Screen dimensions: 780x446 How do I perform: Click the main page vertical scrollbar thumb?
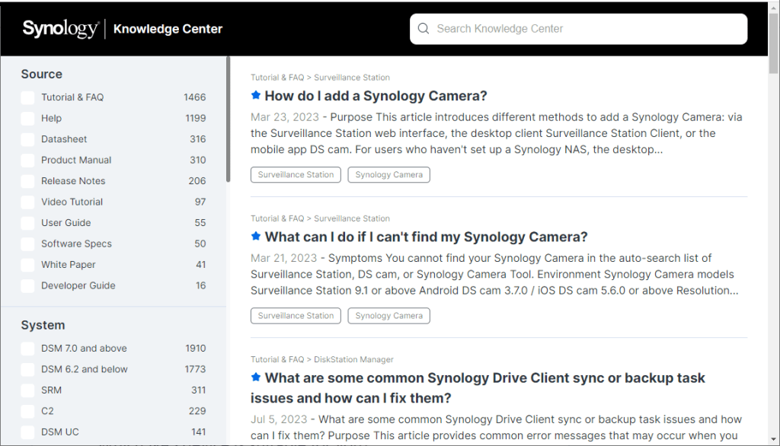(774, 43)
